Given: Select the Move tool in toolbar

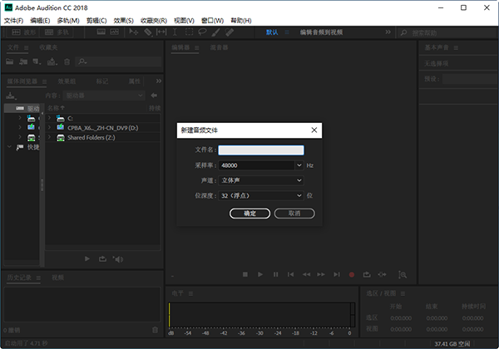Looking at the screenshot, I should [x=133, y=32].
